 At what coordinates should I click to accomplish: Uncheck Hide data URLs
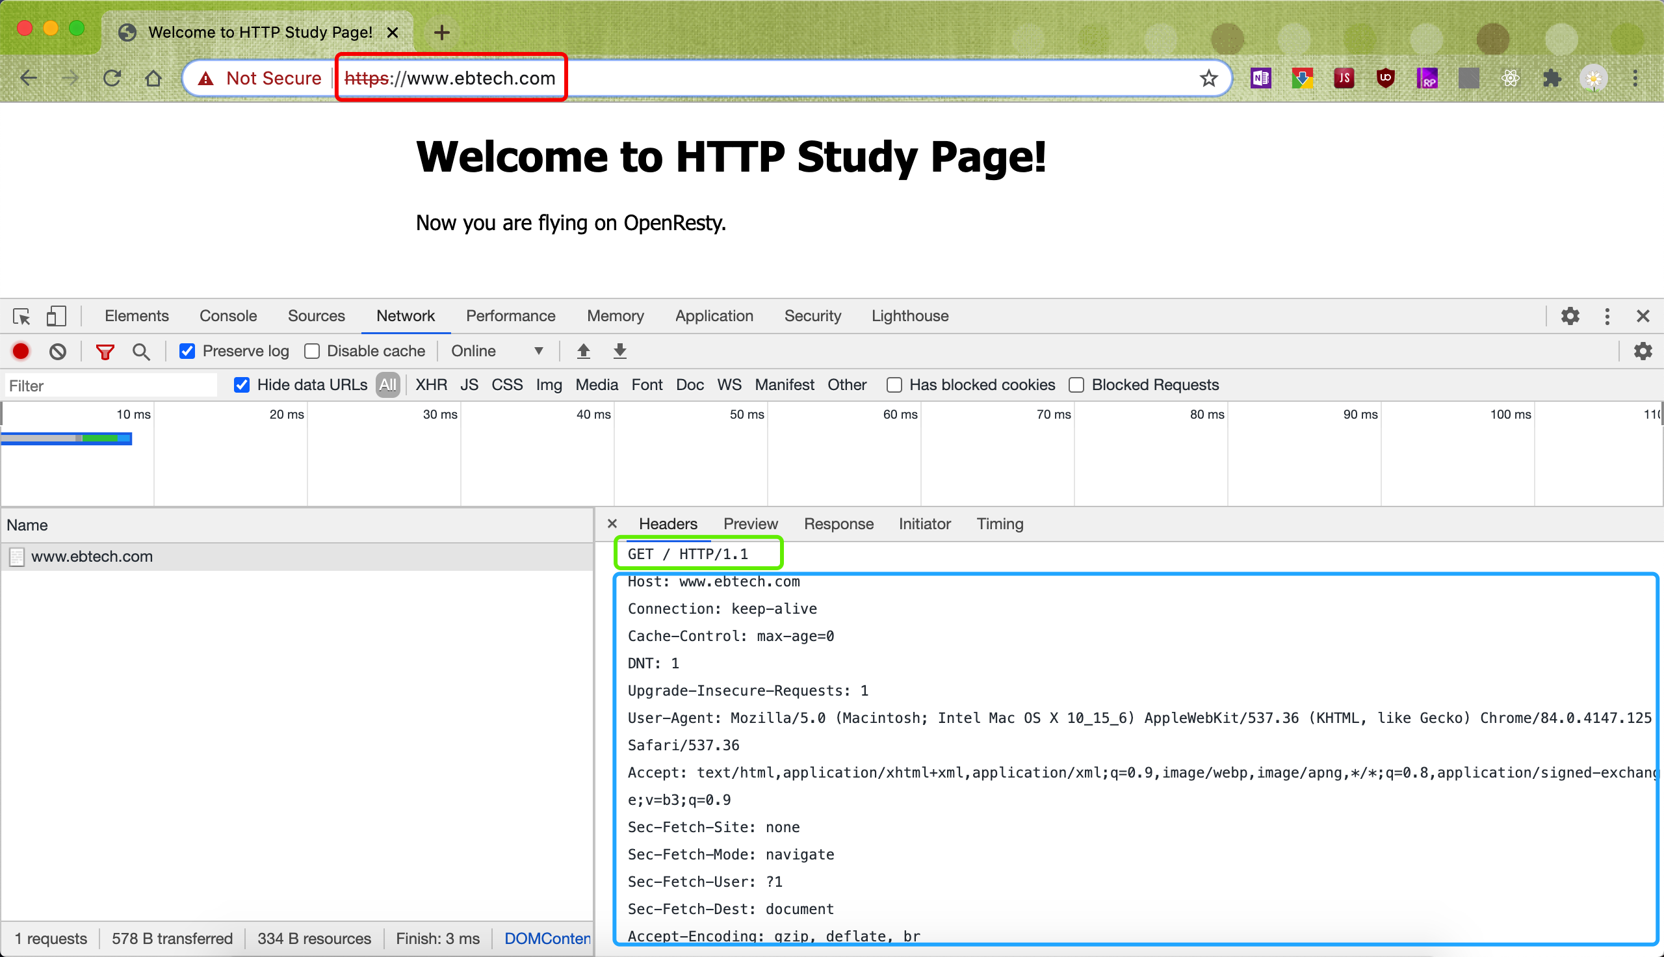(242, 385)
